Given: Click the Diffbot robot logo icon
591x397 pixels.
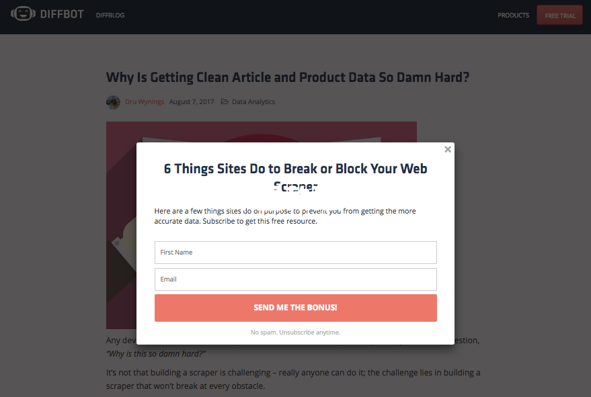Looking at the screenshot, I should (x=23, y=14).
